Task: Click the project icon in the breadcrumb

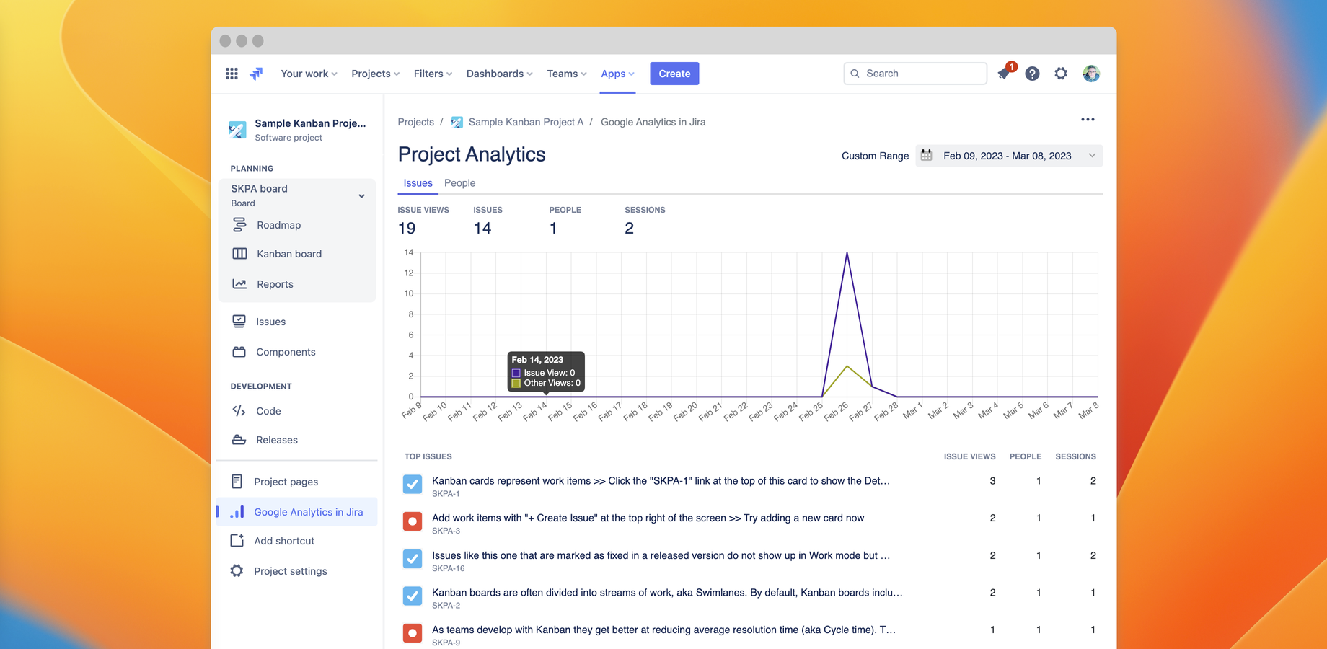Action: pos(457,123)
